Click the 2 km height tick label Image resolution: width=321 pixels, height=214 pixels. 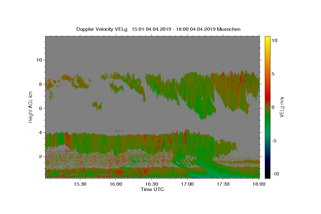[40, 156]
